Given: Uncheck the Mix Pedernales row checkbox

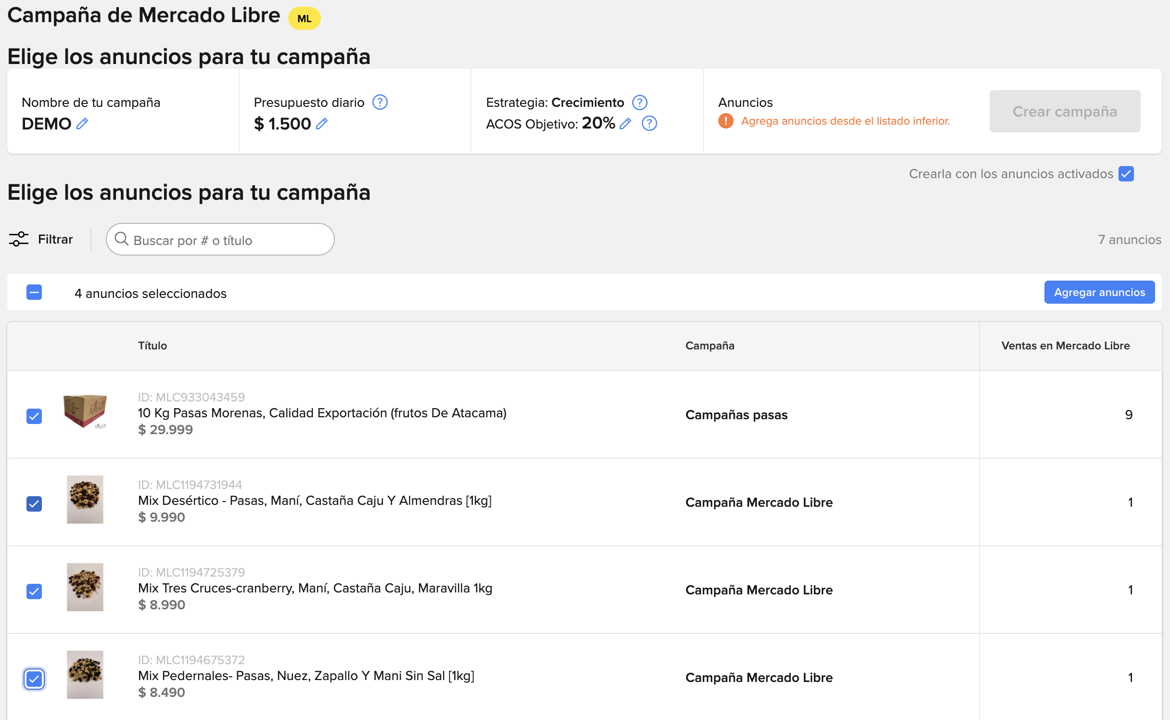Looking at the screenshot, I should point(34,679).
